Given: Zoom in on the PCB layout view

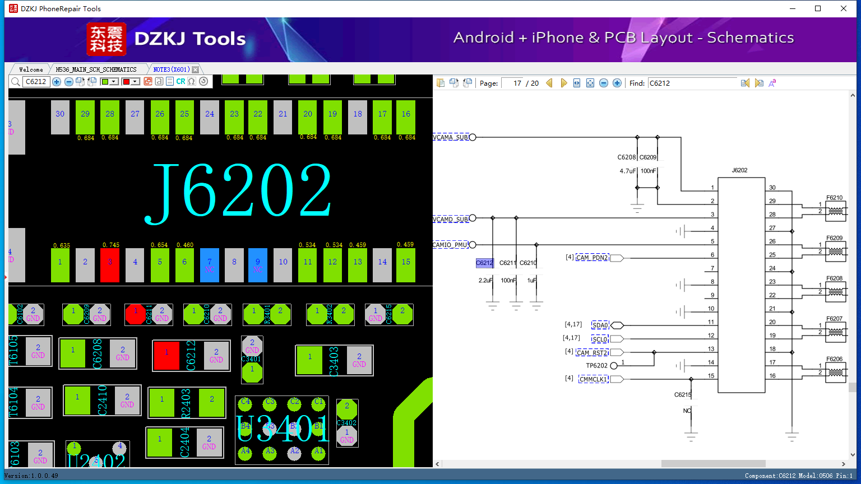Looking at the screenshot, I should click(x=57, y=82).
